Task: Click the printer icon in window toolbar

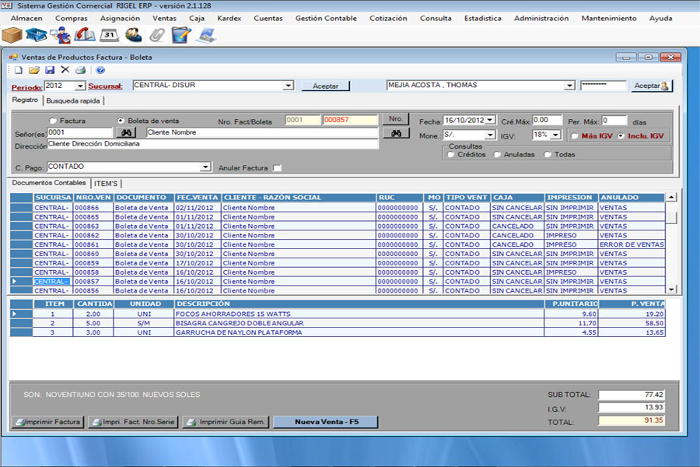Action: [x=80, y=70]
